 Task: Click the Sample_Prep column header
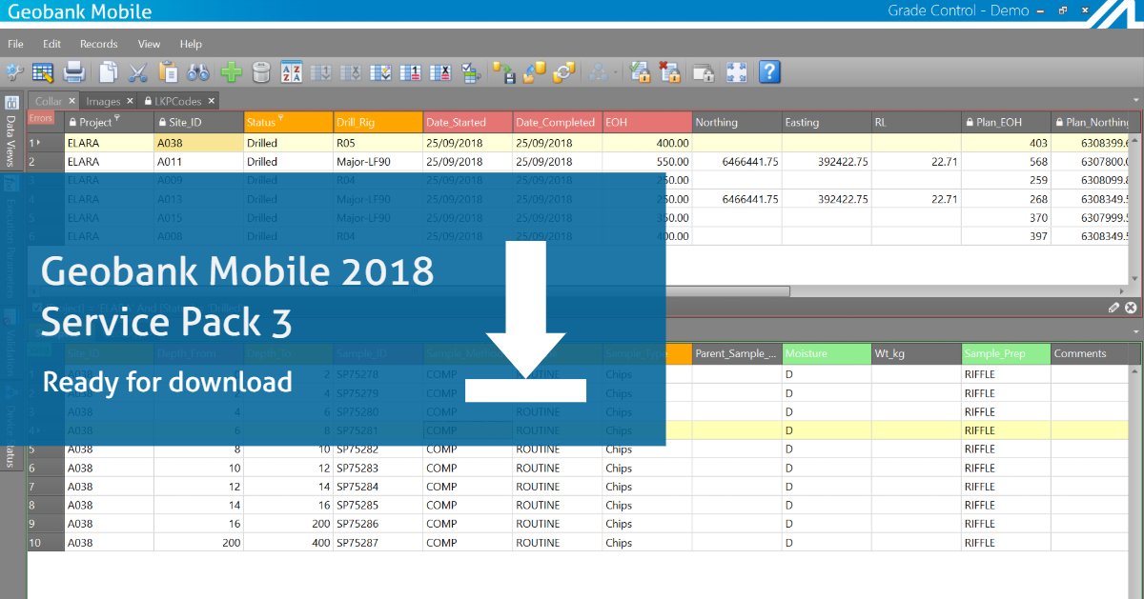click(1006, 353)
